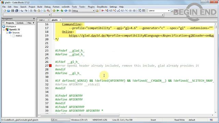Open the Plugins menu
The height and width of the screenshot is (123, 219).
(x=91, y=7)
